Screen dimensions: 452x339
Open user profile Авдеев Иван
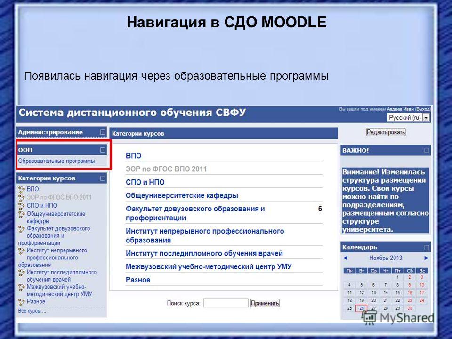tap(400, 109)
